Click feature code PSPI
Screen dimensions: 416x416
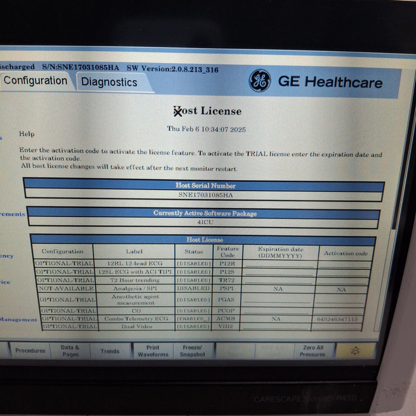[226, 288]
